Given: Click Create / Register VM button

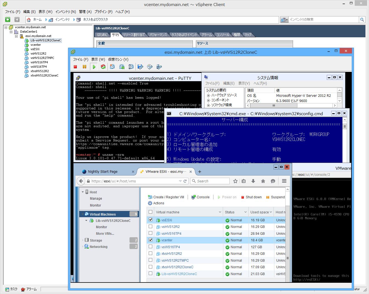Looking at the screenshot, I should point(166,197).
